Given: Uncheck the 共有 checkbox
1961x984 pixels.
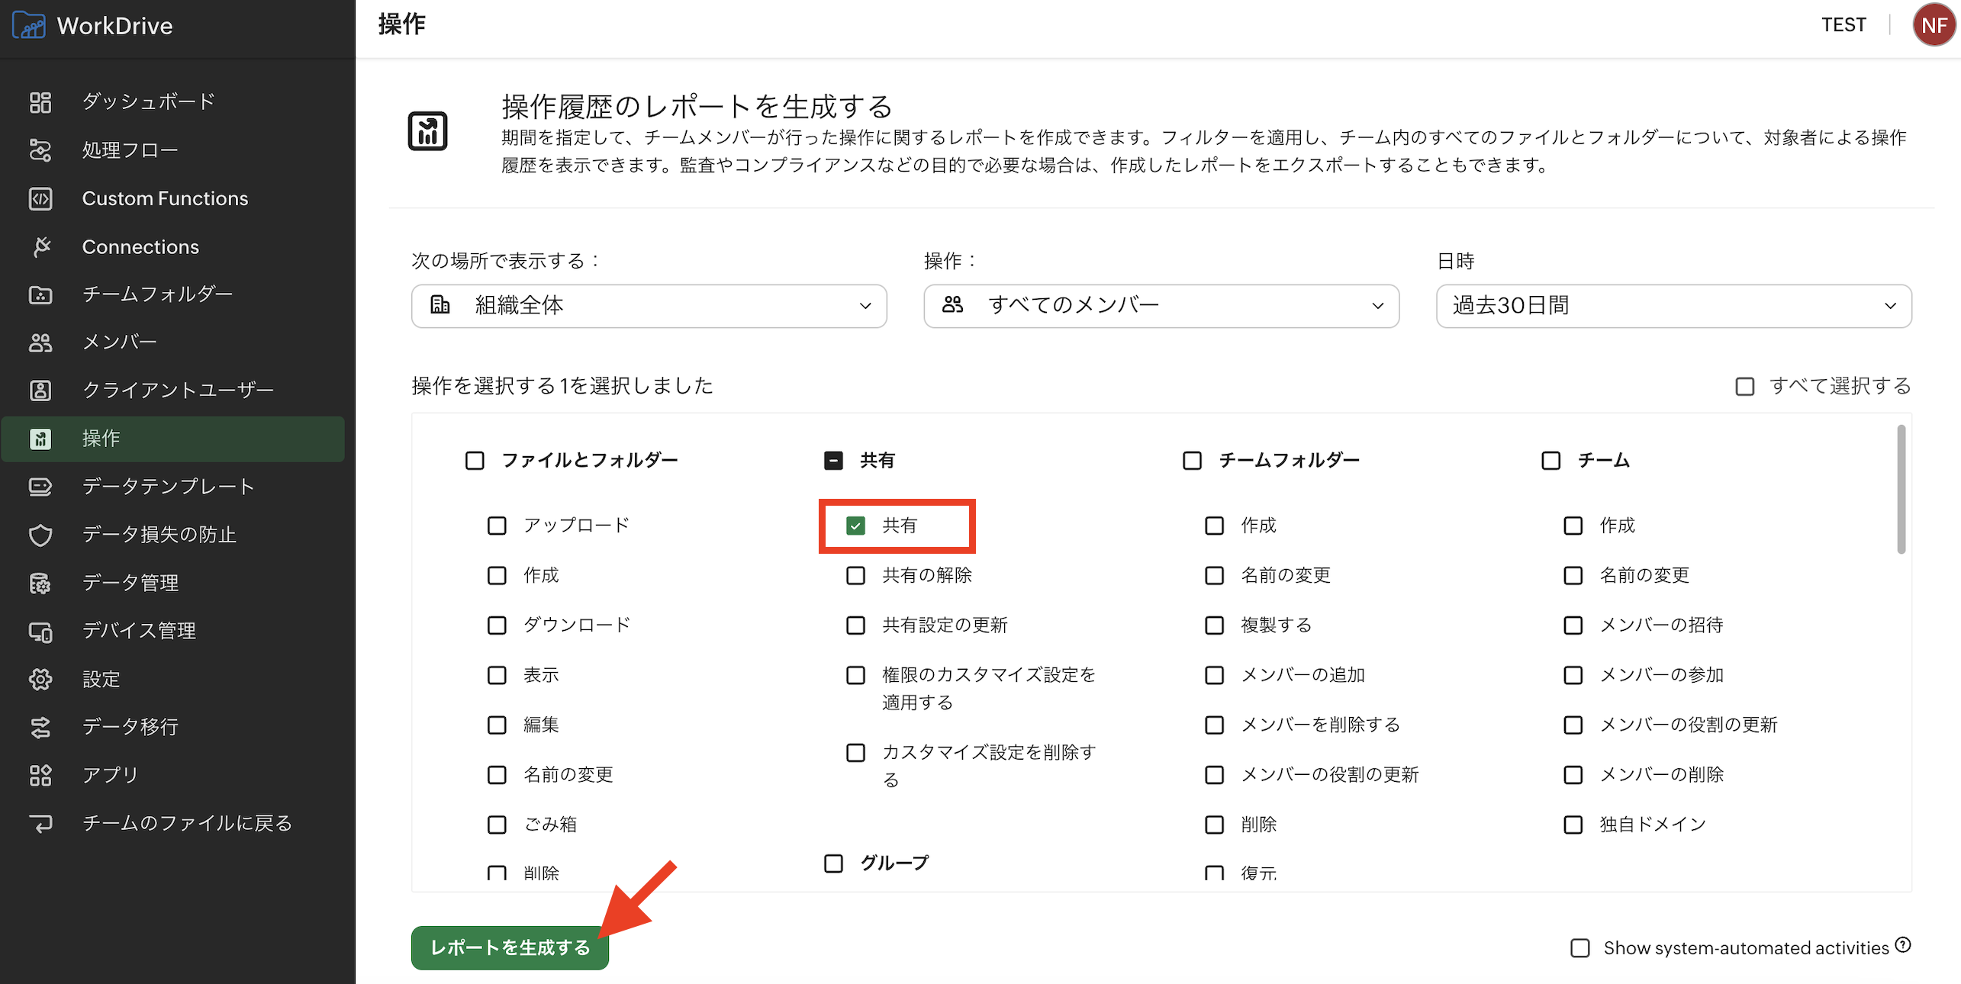Looking at the screenshot, I should tap(855, 526).
